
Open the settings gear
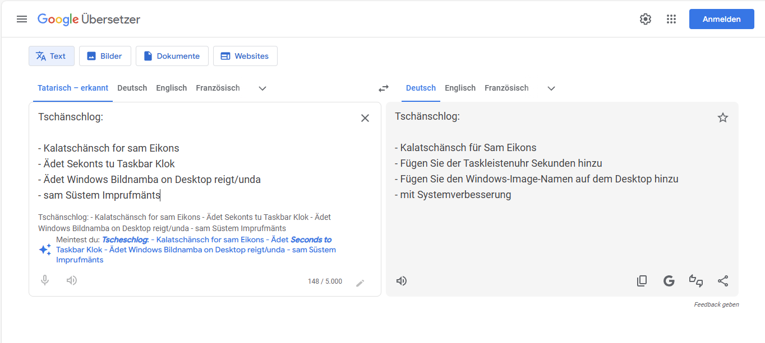click(646, 19)
